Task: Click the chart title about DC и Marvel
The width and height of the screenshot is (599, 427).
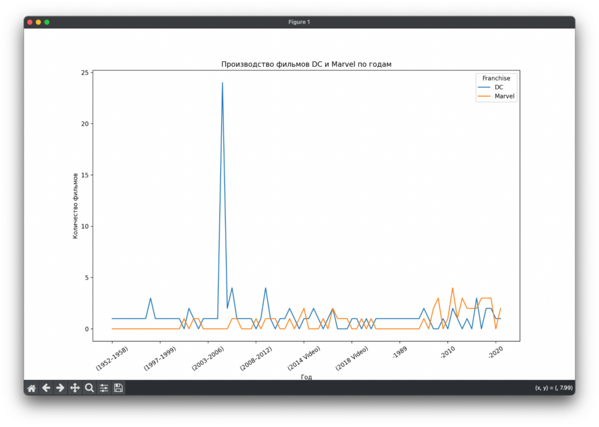Action: 306,64
